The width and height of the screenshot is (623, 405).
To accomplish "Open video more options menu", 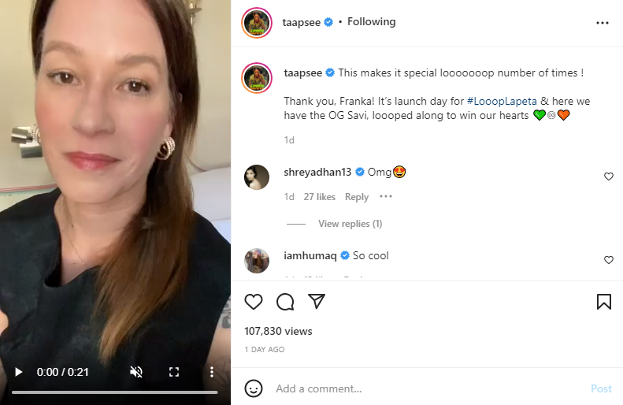I will pyautogui.click(x=211, y=372).
